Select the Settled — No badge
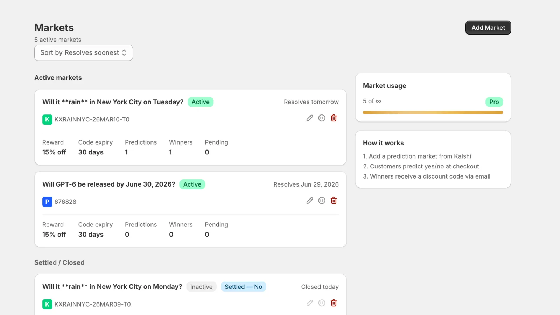The height and width of the screenshot is (315, 560). (244, 286)
